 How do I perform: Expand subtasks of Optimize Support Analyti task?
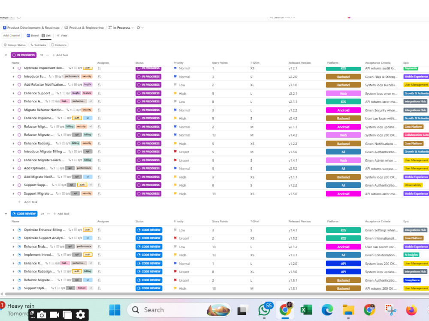click(13, 238)
